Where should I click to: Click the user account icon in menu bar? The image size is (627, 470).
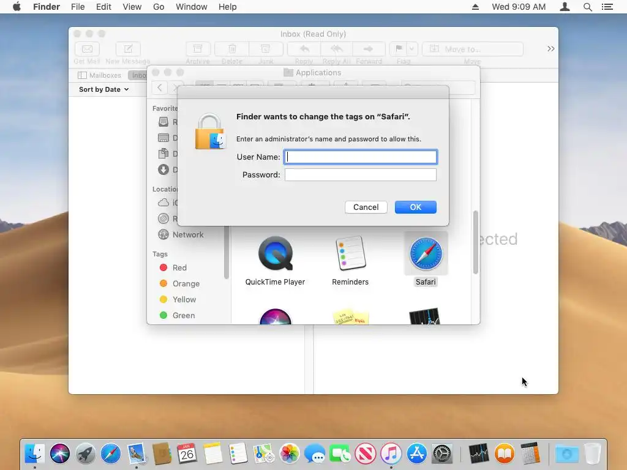[x=565, y=7]
